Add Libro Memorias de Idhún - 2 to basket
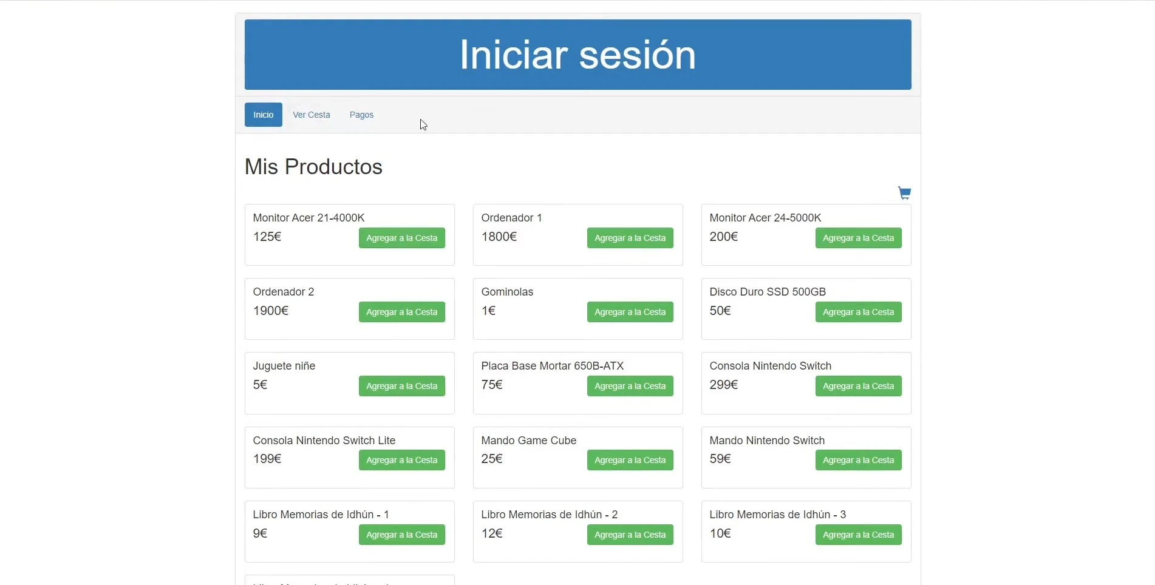The height and width of the screenshot is (585, 1155). (630, 535)
